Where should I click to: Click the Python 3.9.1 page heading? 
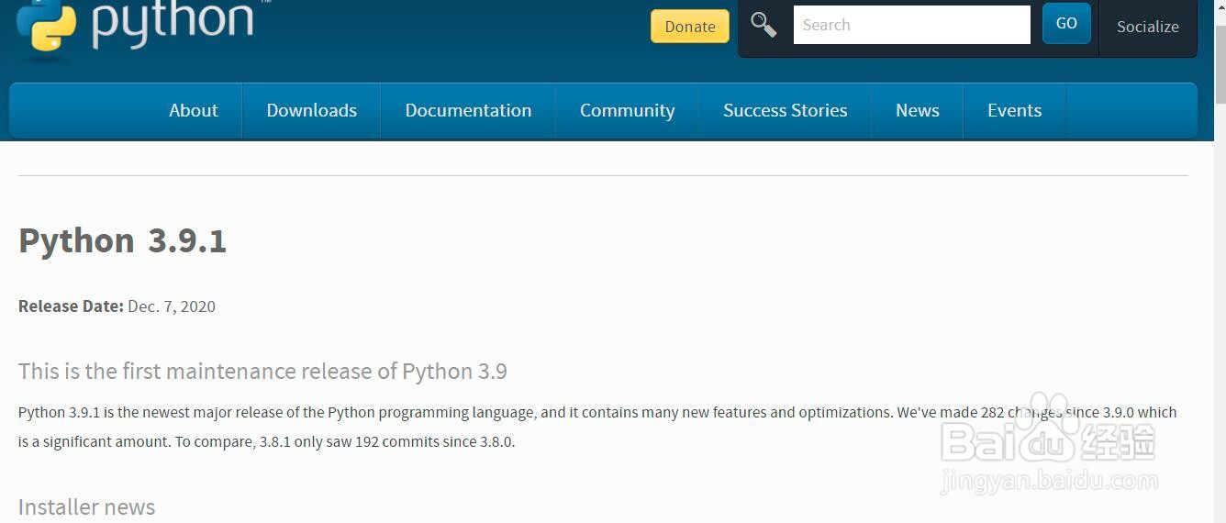(x=122, y=240)
